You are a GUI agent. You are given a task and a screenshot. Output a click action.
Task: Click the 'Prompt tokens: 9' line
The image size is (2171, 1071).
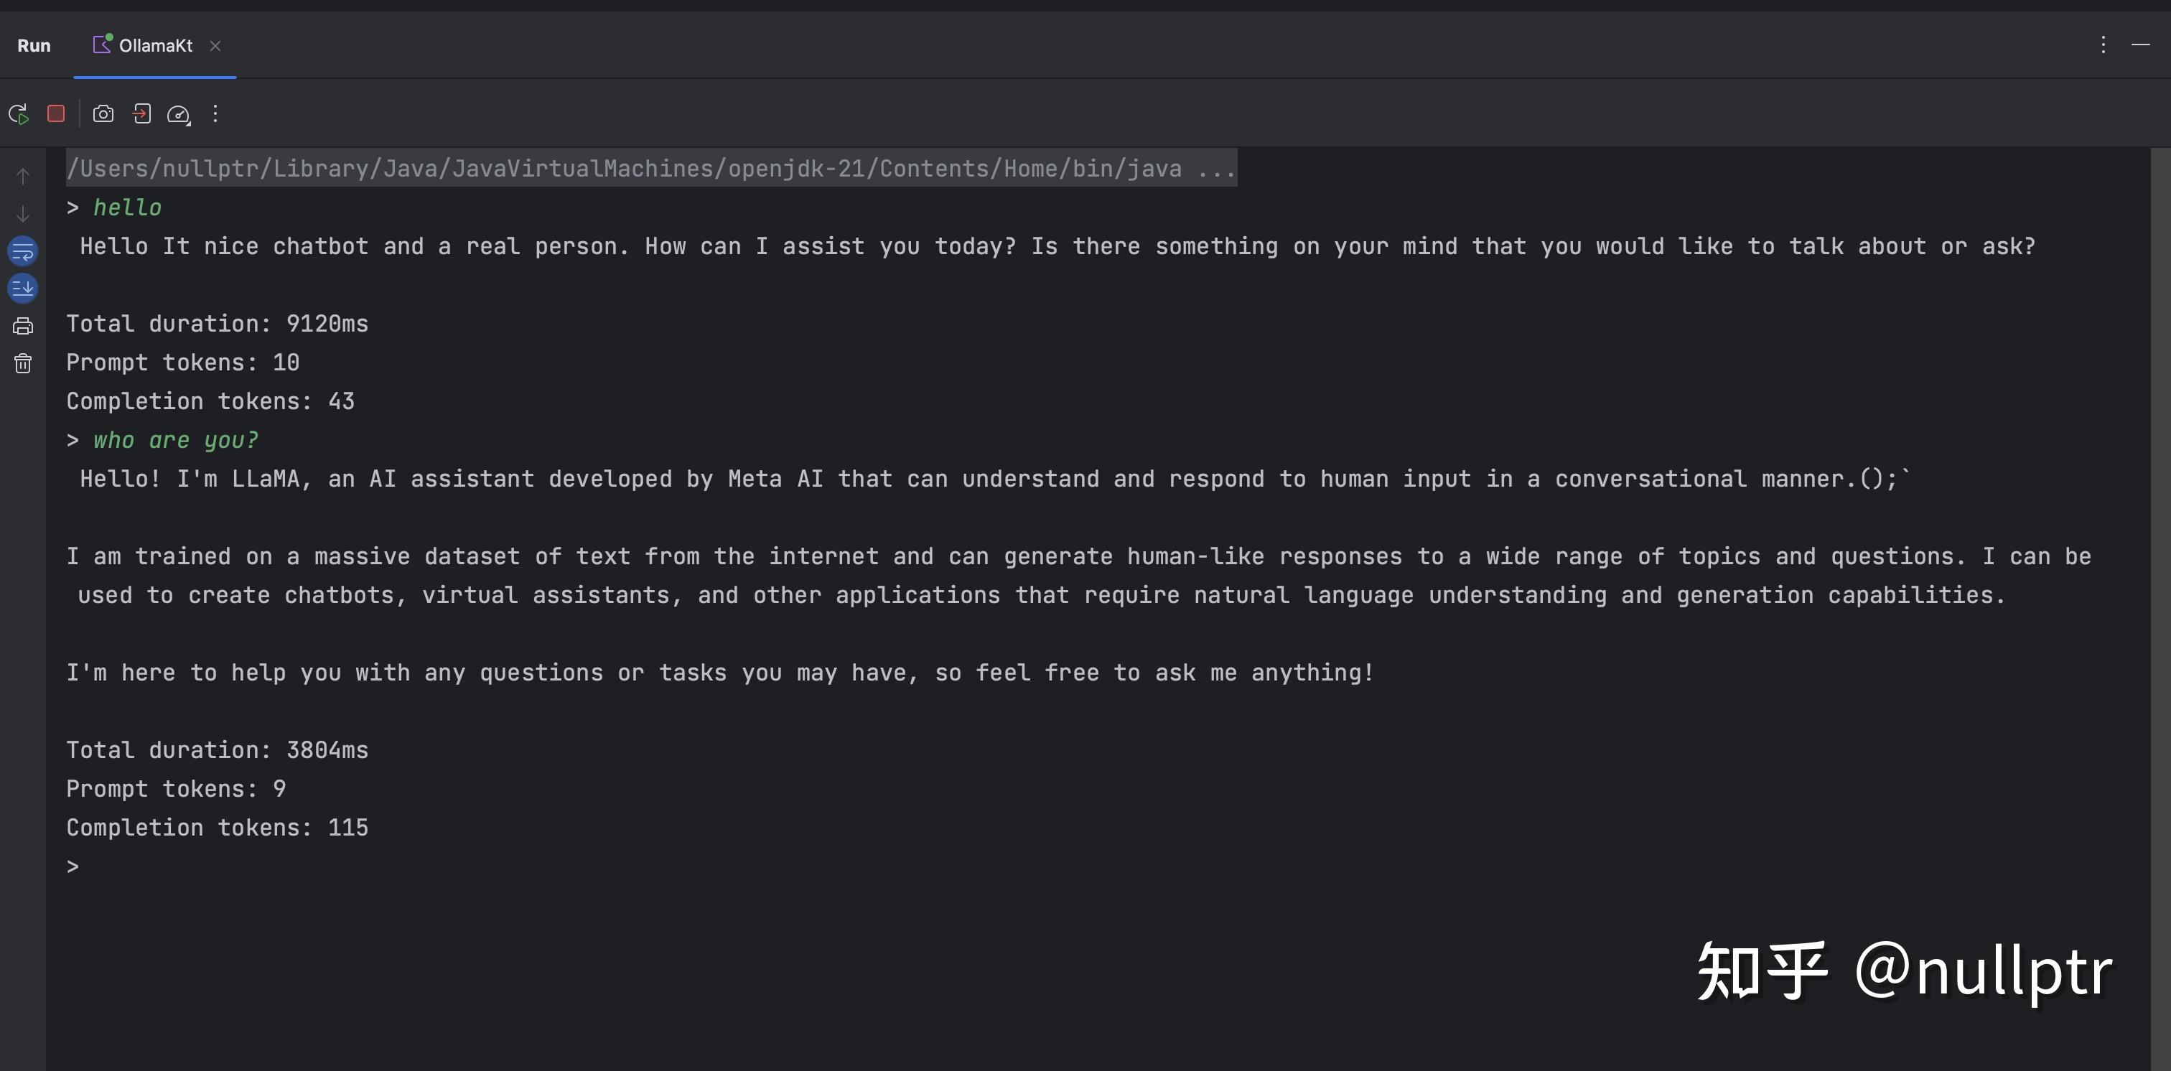(176, 790)
